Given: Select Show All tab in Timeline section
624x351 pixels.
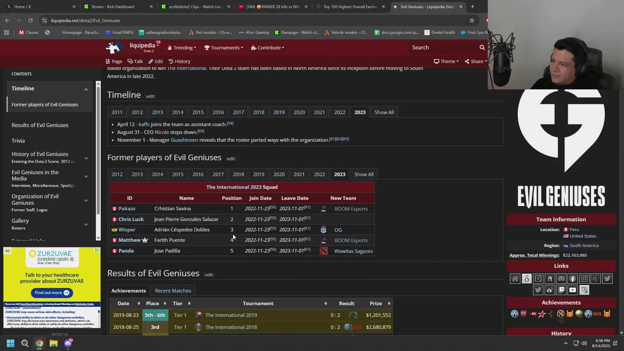Looking at the screenshot, I should (x=384, y=112).
